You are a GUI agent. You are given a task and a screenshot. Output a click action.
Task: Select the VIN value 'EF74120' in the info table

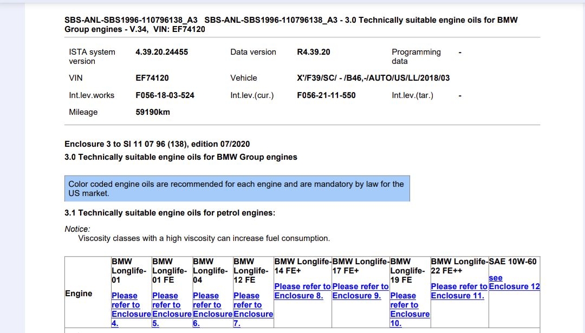pyautogui.click(x=152, y=78)
